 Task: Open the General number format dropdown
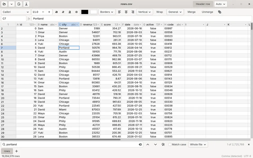coord(175,12)
